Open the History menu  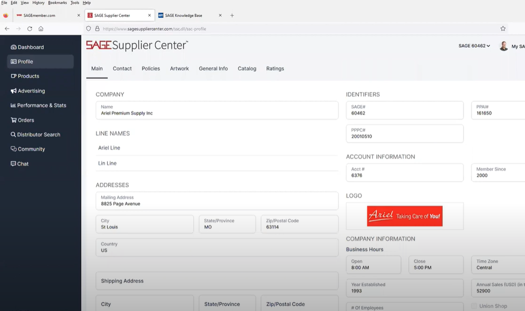tap(39, 2)
